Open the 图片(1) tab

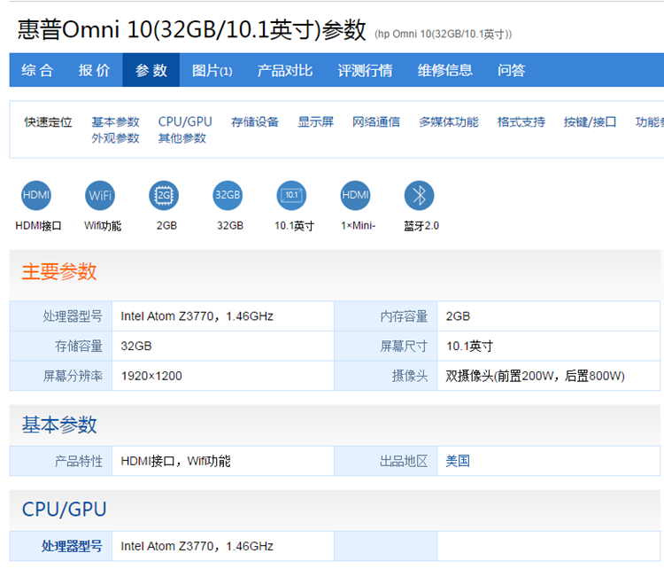[212, 70]
